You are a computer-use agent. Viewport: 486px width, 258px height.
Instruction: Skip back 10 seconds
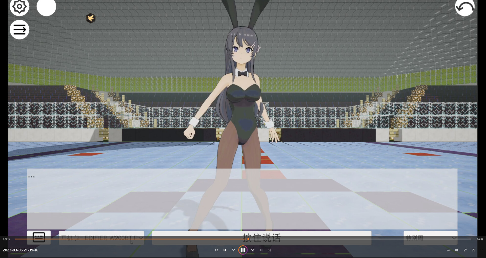click(233, 250)
